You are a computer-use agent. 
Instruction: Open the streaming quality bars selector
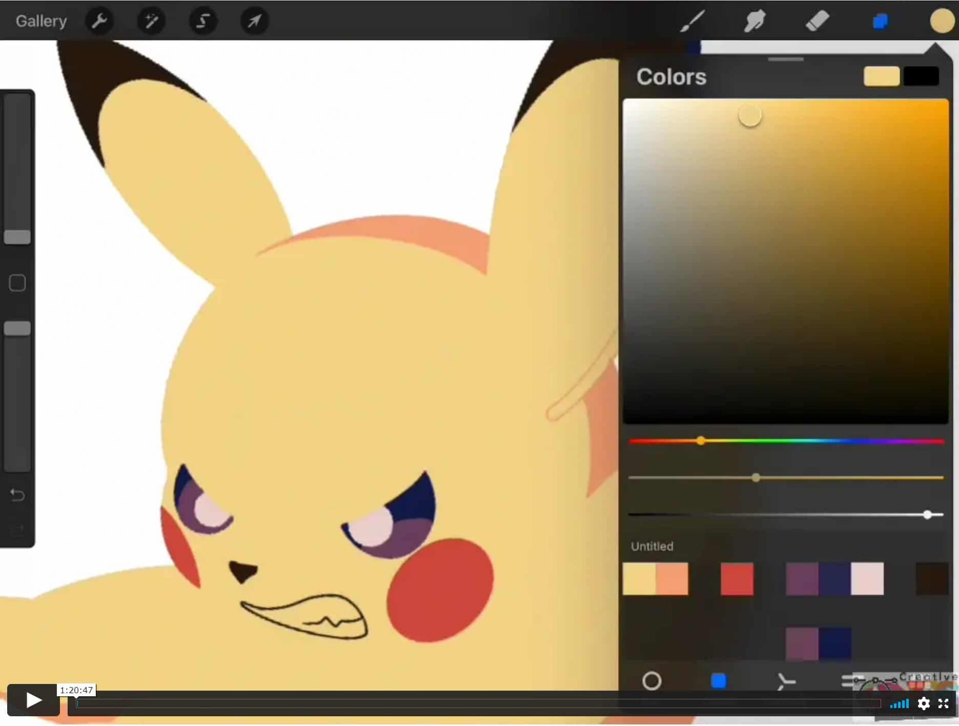point(900,704)
